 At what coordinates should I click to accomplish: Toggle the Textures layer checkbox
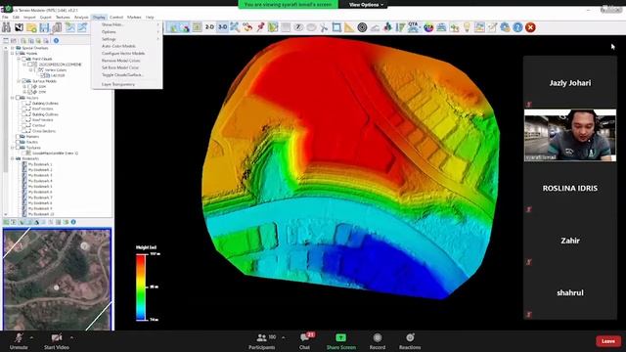[18, 148]
